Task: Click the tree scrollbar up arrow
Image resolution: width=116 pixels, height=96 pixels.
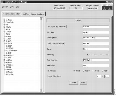Action: click(x=41, y=19)
